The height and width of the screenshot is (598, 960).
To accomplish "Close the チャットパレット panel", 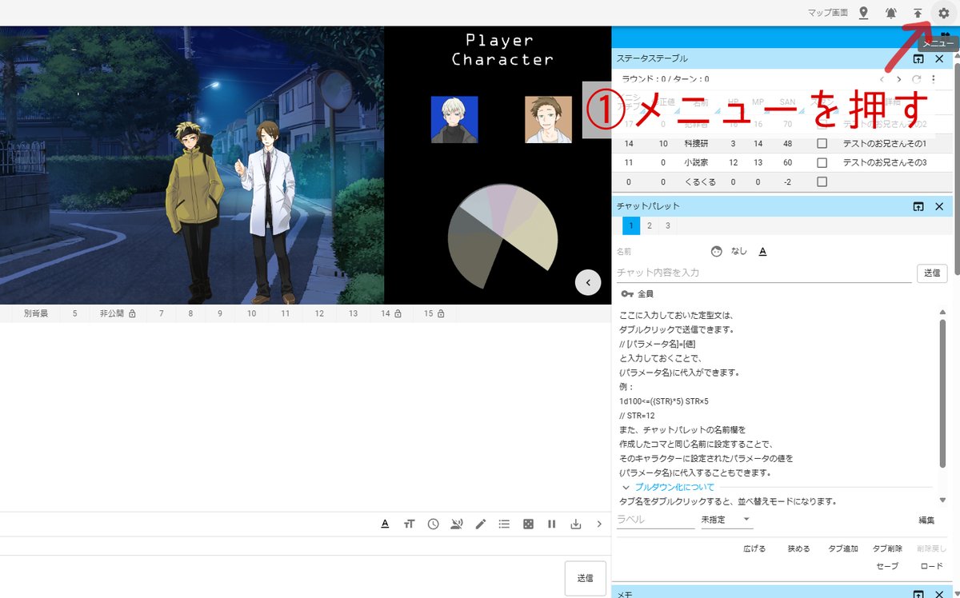I will tap(940, 206).
